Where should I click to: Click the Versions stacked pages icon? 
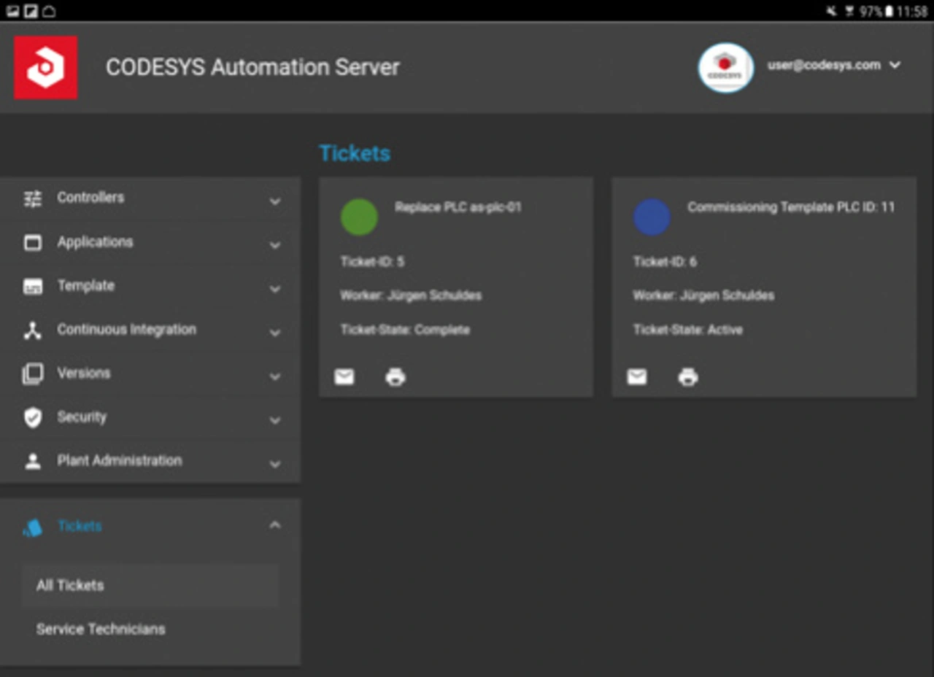tap(33, 374)
